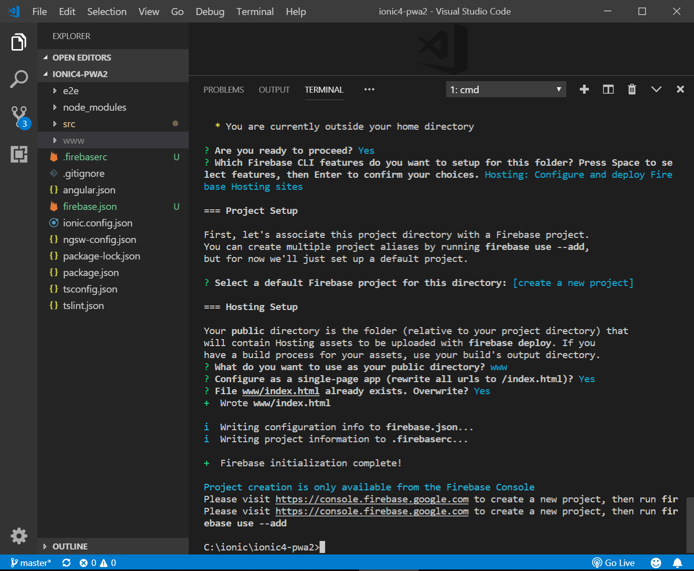Expand the Outline section
The height and width of the screenshot is (571, 694).
[113, 546]
